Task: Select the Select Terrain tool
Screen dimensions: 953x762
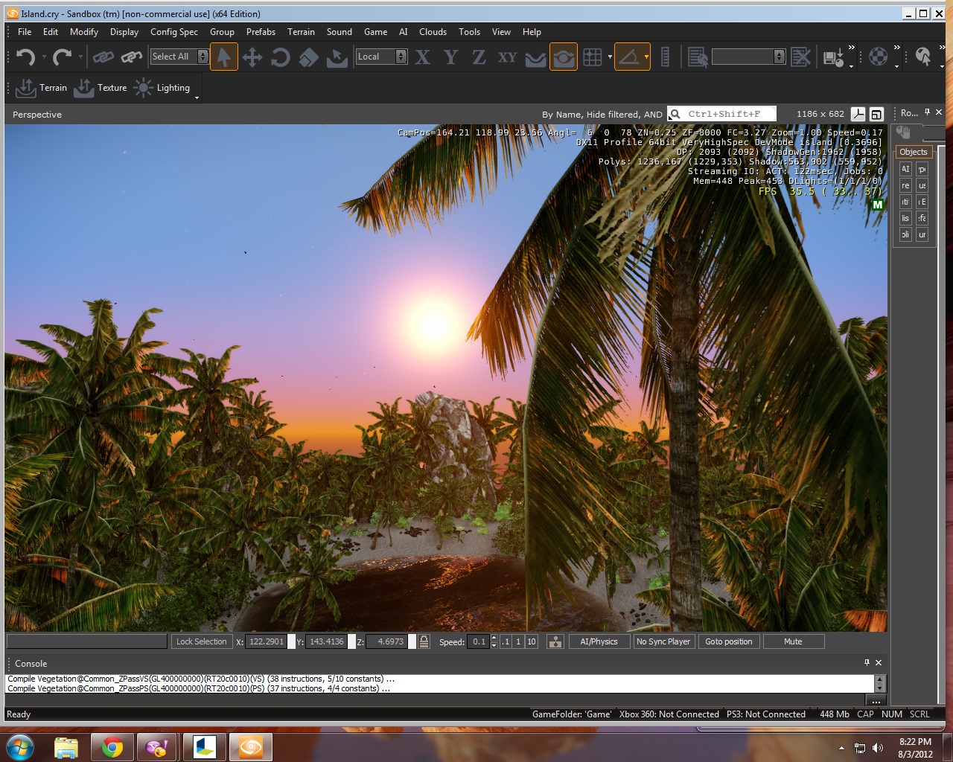Action: point(337,57)
